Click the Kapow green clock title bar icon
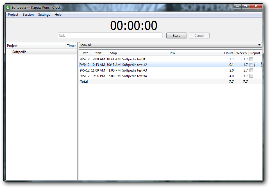Image resolution: width=270 pixels, height=188 pixels. pyautogui.click(x=8, y=8)
